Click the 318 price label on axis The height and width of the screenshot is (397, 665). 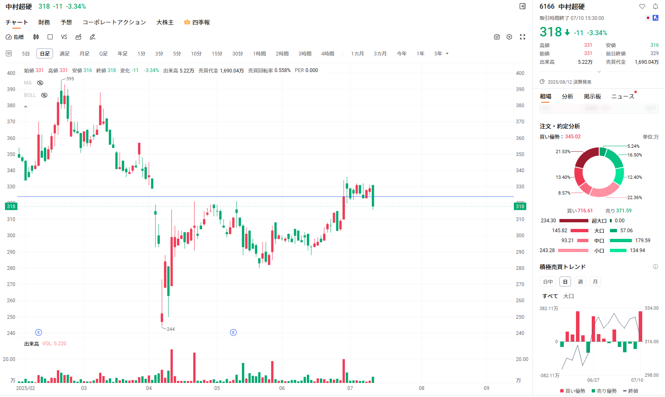click(x=11, y=206)
